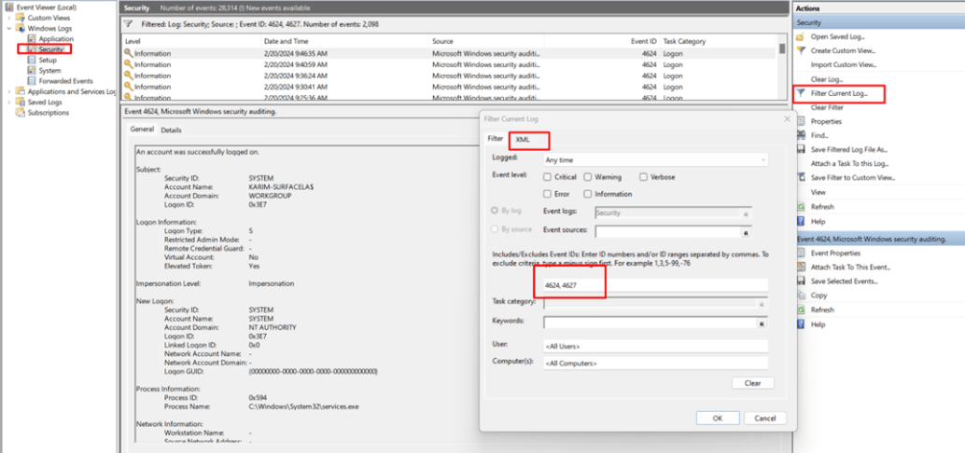Click the Refresh icon under Security actions
Viewport: 965px width, 453px height.
(801, 207)
